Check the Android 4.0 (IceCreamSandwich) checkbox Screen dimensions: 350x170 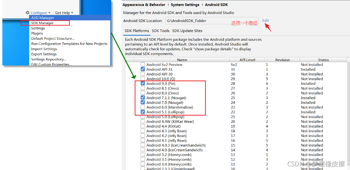point(143,150)
